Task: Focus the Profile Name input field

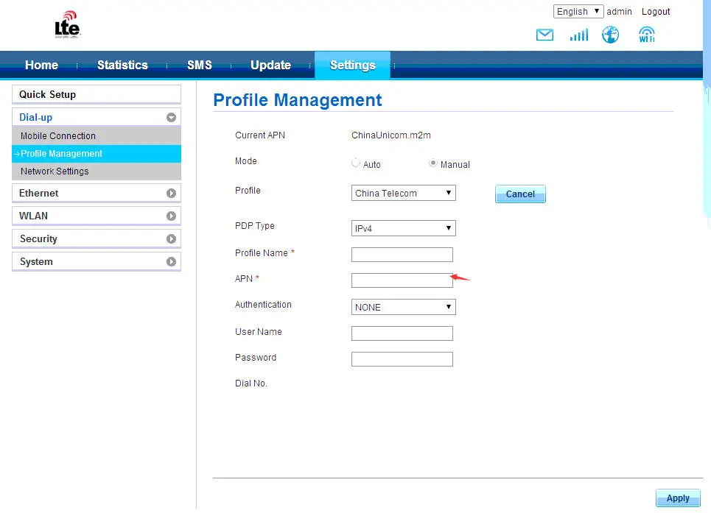Action: coord(402,255)
